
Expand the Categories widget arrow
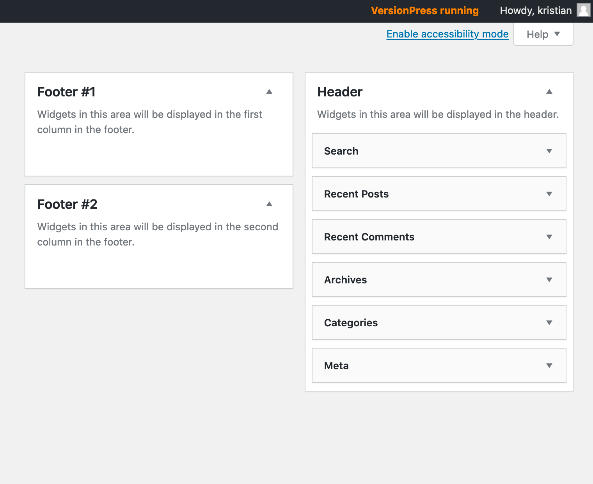point(549,323)
